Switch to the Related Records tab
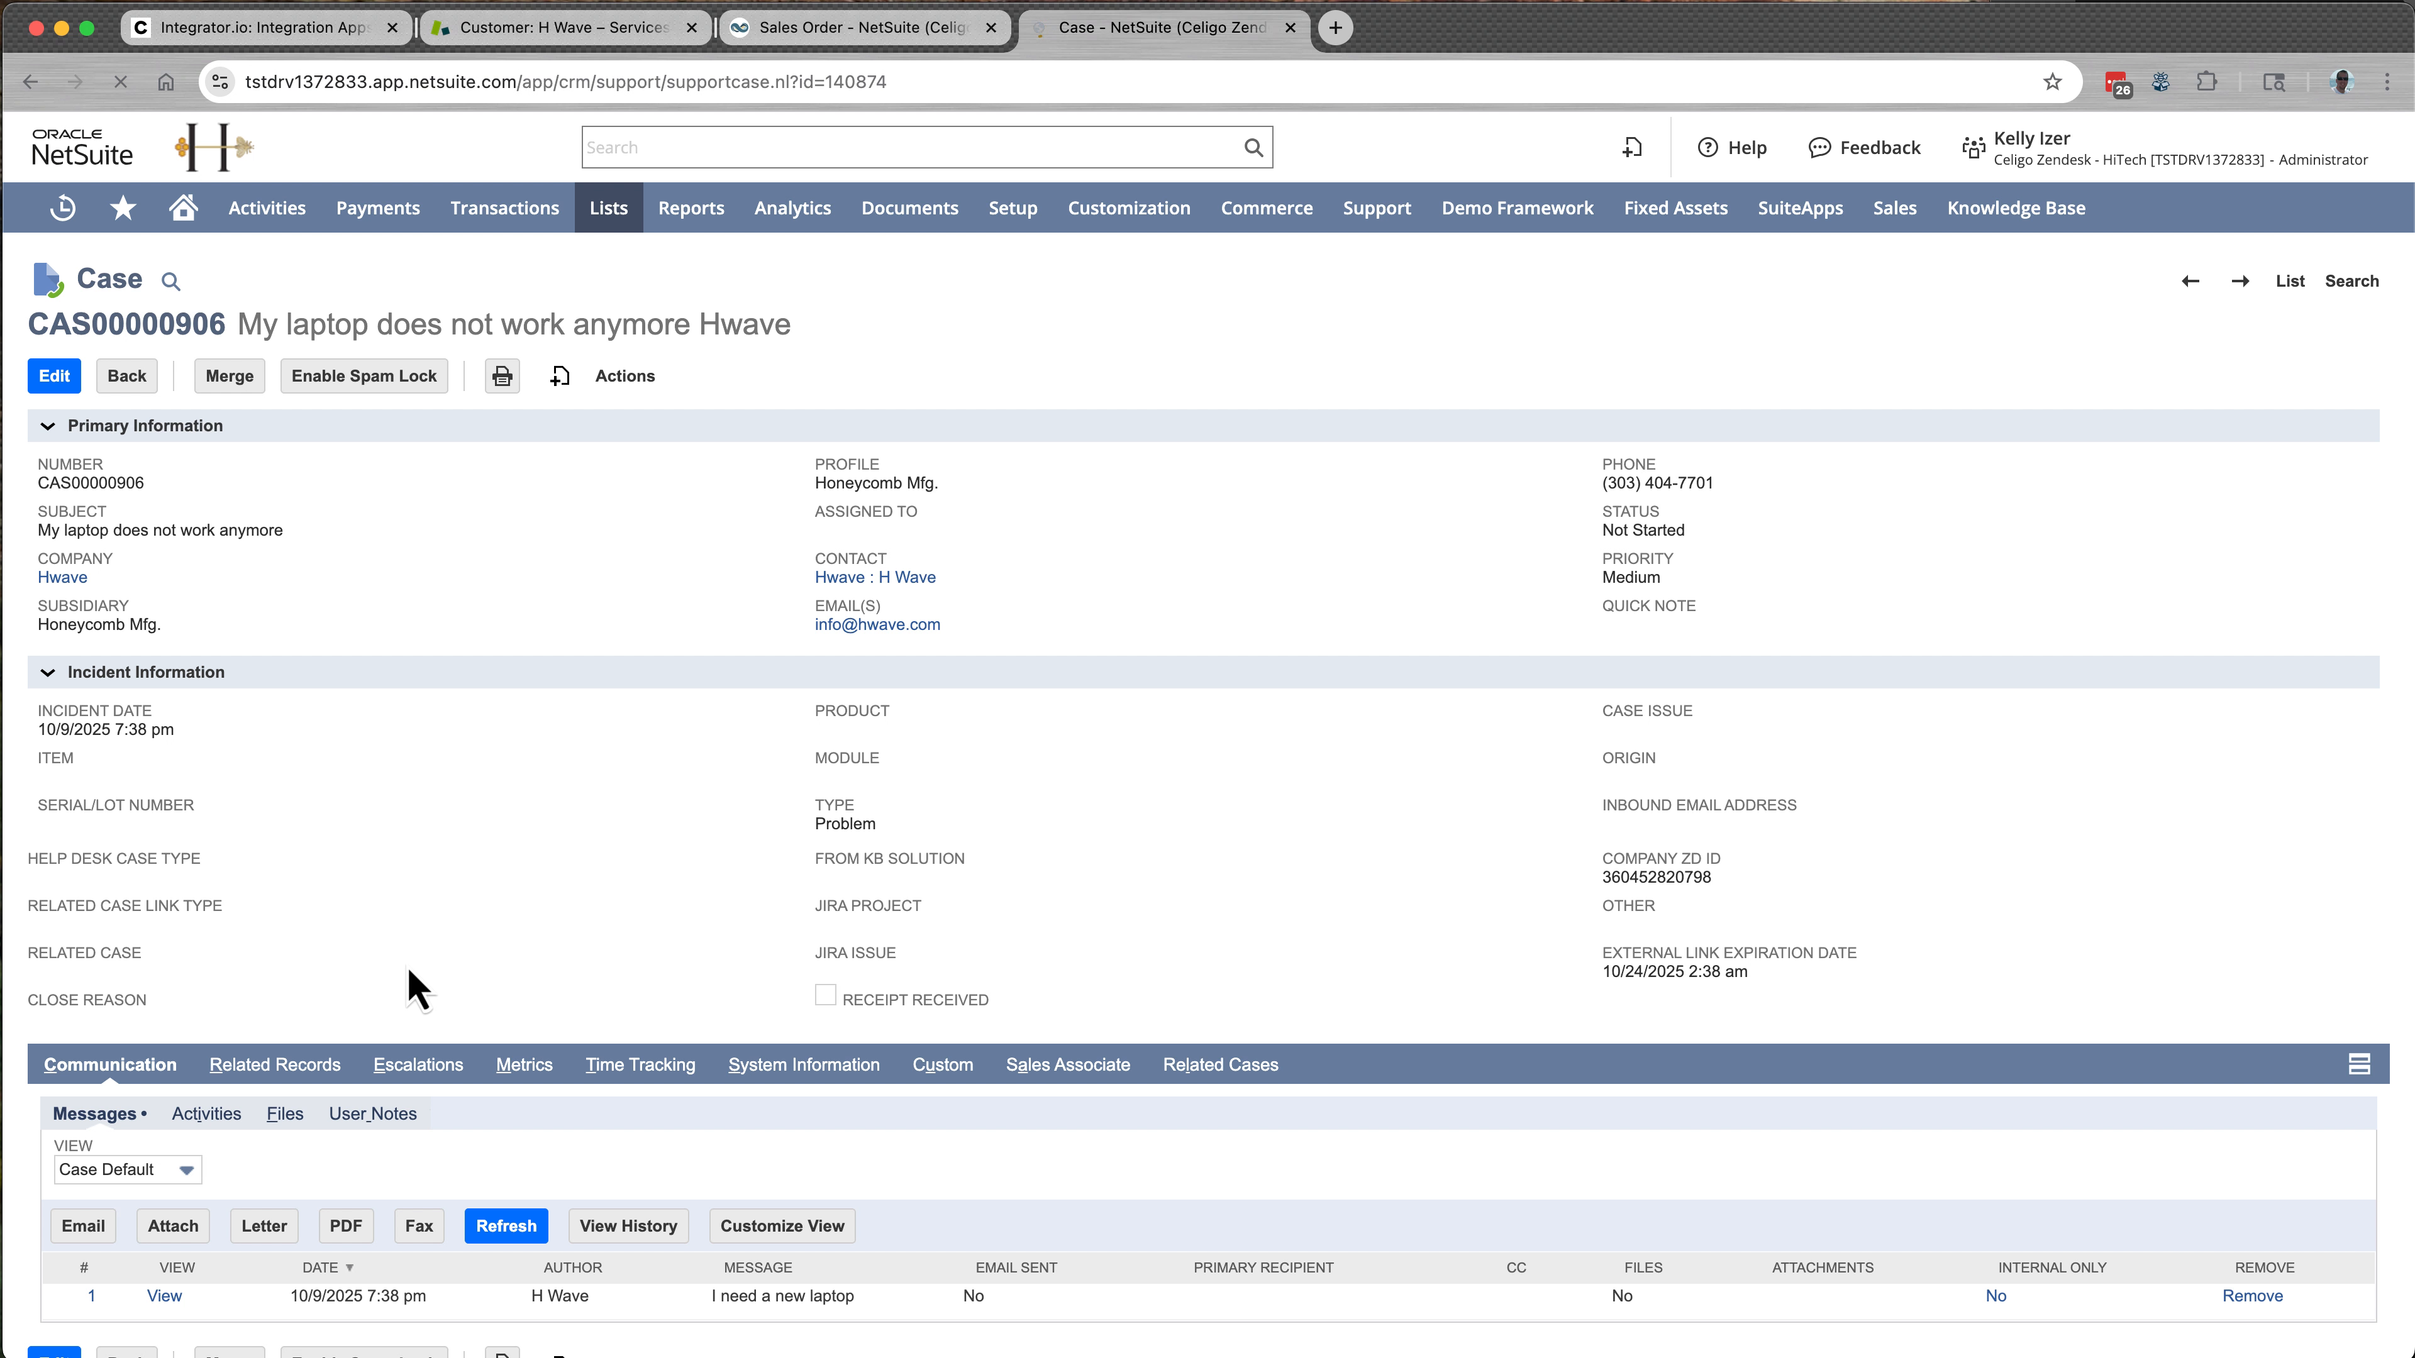 [x=275, y=1064]
